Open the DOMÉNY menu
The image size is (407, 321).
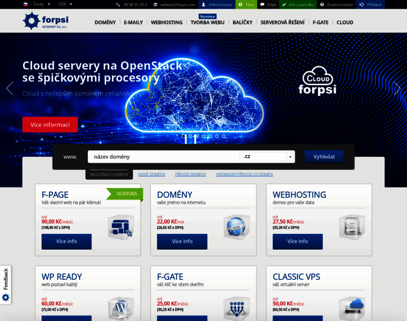tap(105, 22)
